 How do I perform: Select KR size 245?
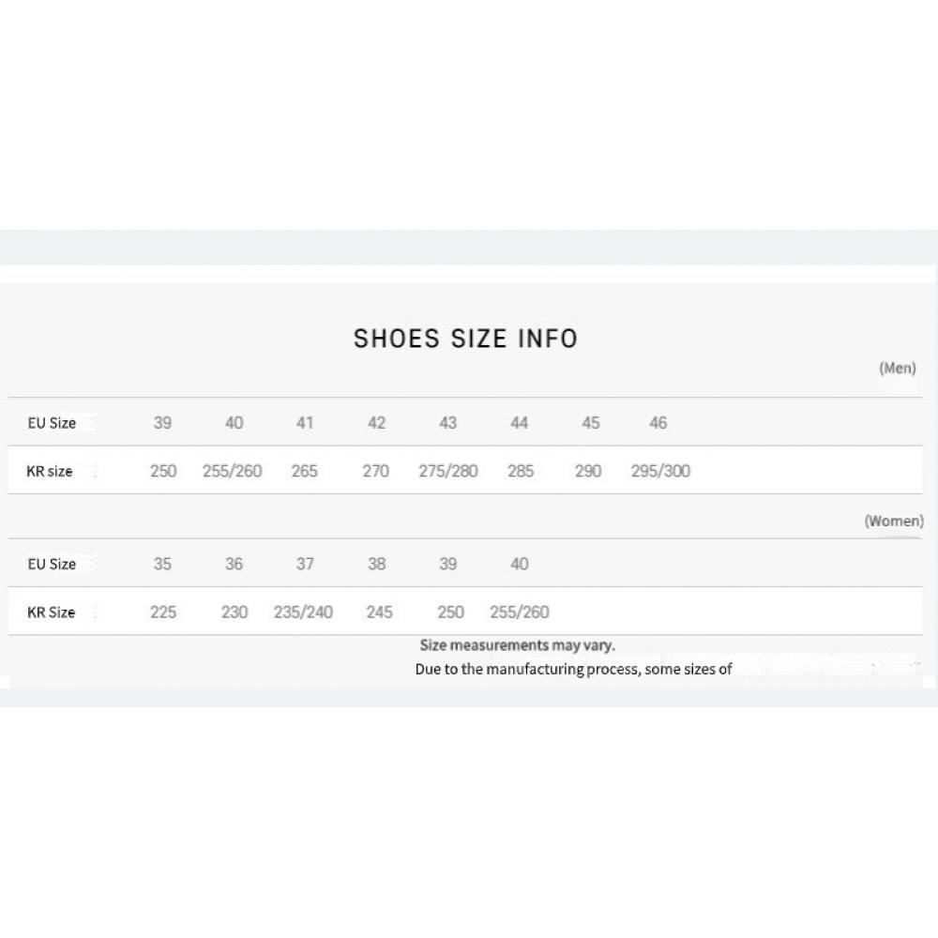pyautogui.click(x=379, y=613)
